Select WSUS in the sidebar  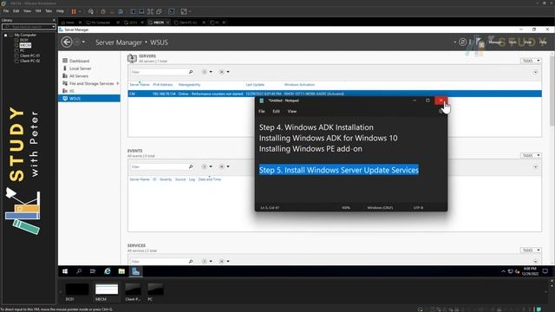pyautogui.click(x=89, y=98)
